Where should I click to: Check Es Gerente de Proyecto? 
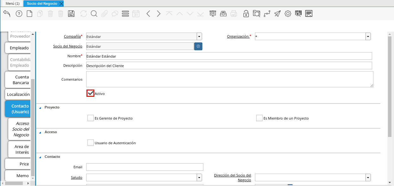click(x=91, y=118)
